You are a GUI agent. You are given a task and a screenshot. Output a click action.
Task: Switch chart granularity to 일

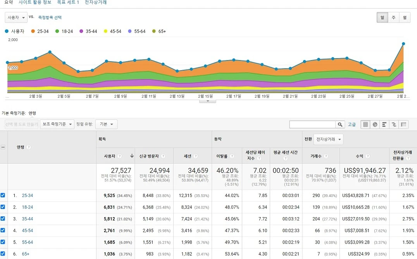tap(382, 17)
